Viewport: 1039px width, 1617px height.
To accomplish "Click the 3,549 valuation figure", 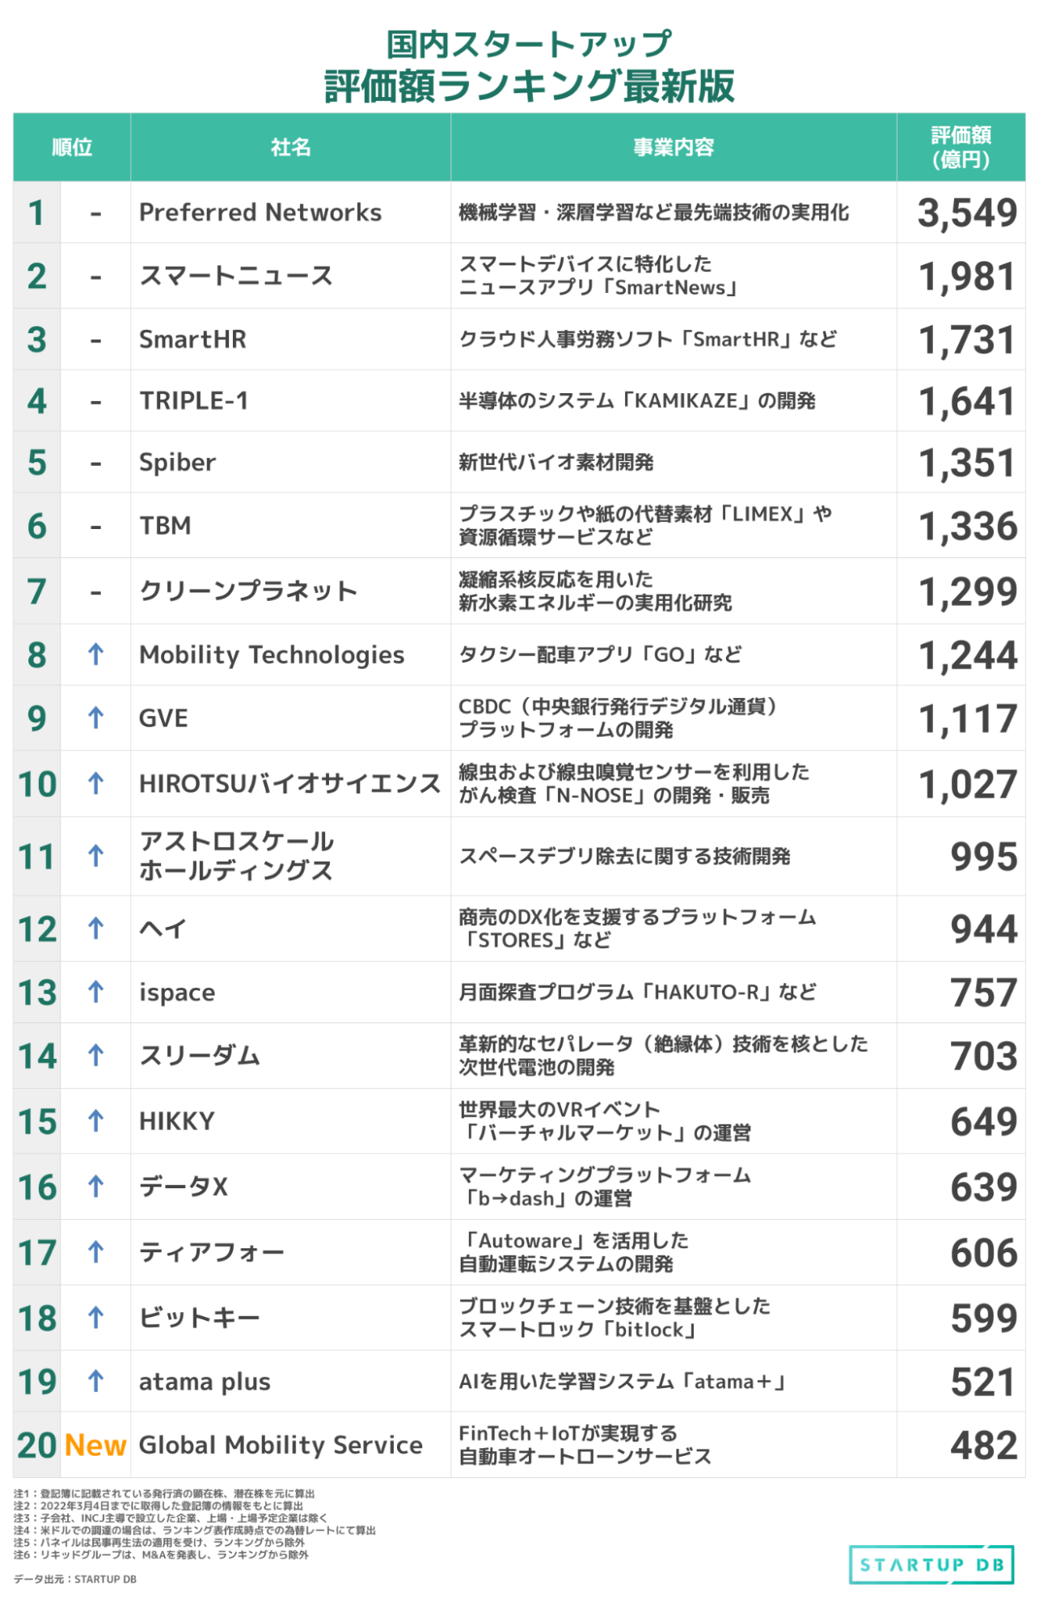I will [x=967, y=213].
